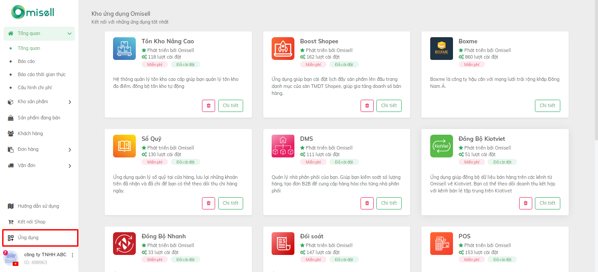Expand the Vận đơn submenu
Viewport: 598px width, 272px height.
[x=70, y=166]
